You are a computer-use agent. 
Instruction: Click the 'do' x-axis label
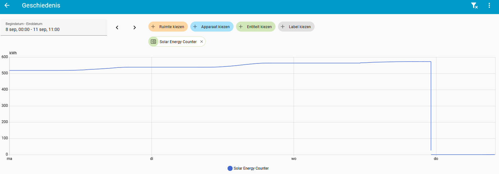[436, 159]
